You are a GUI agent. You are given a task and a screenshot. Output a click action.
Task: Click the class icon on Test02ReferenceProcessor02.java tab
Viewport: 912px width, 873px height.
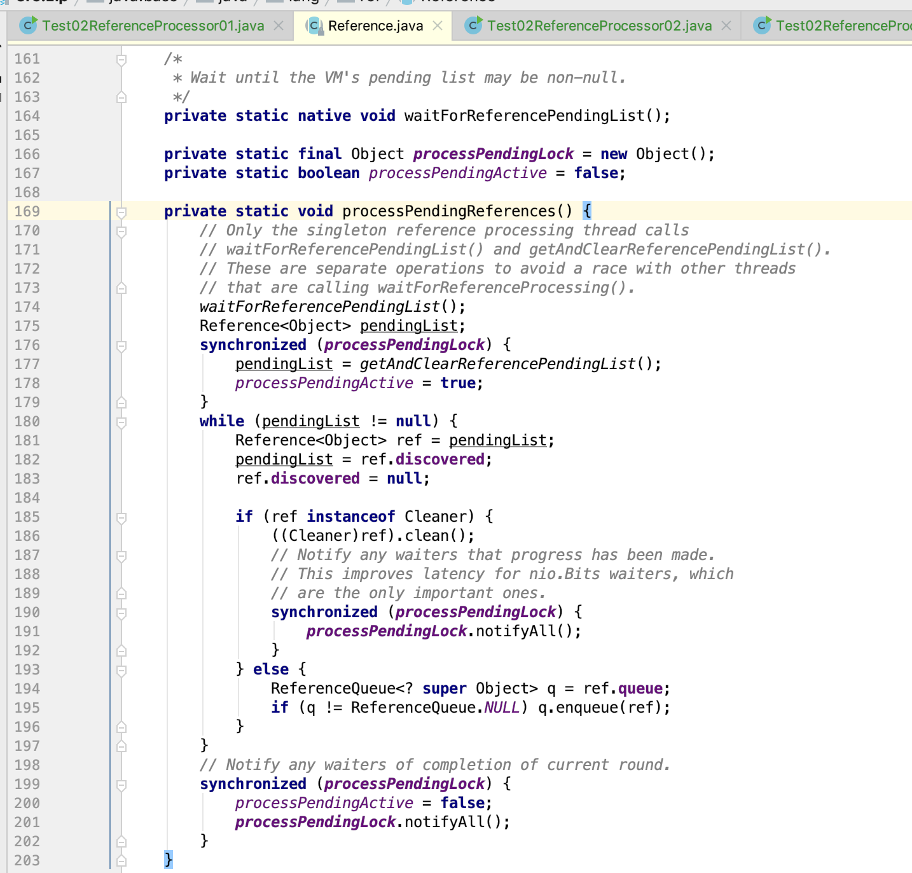click(474, 26)
